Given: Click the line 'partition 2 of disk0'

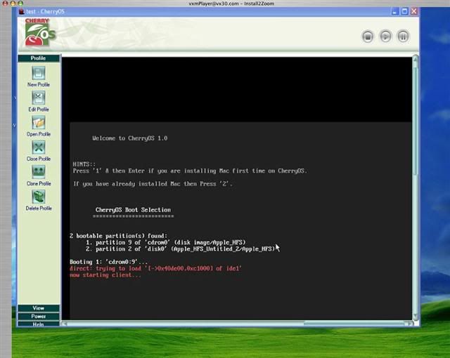Looking at the screenshot, I should [180, 249].
